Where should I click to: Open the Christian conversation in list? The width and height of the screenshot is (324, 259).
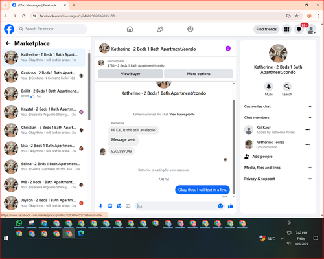point(44,130)
